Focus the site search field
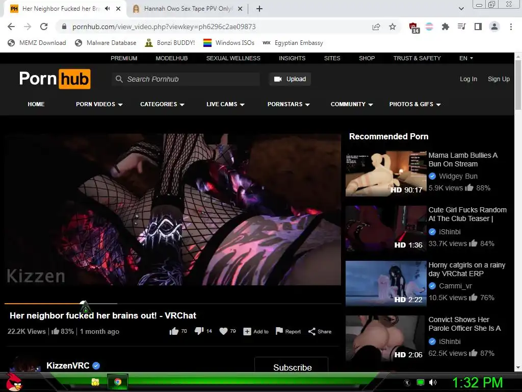This screenshot has height=392, width=522. [x=186, y=79]
